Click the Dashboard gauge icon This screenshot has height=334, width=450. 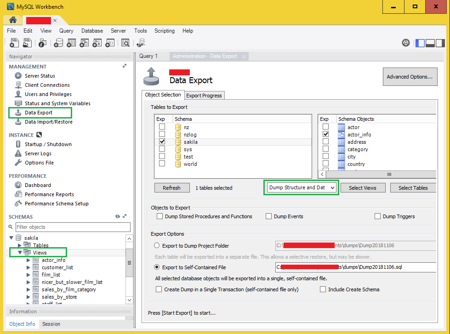(18, 185)
